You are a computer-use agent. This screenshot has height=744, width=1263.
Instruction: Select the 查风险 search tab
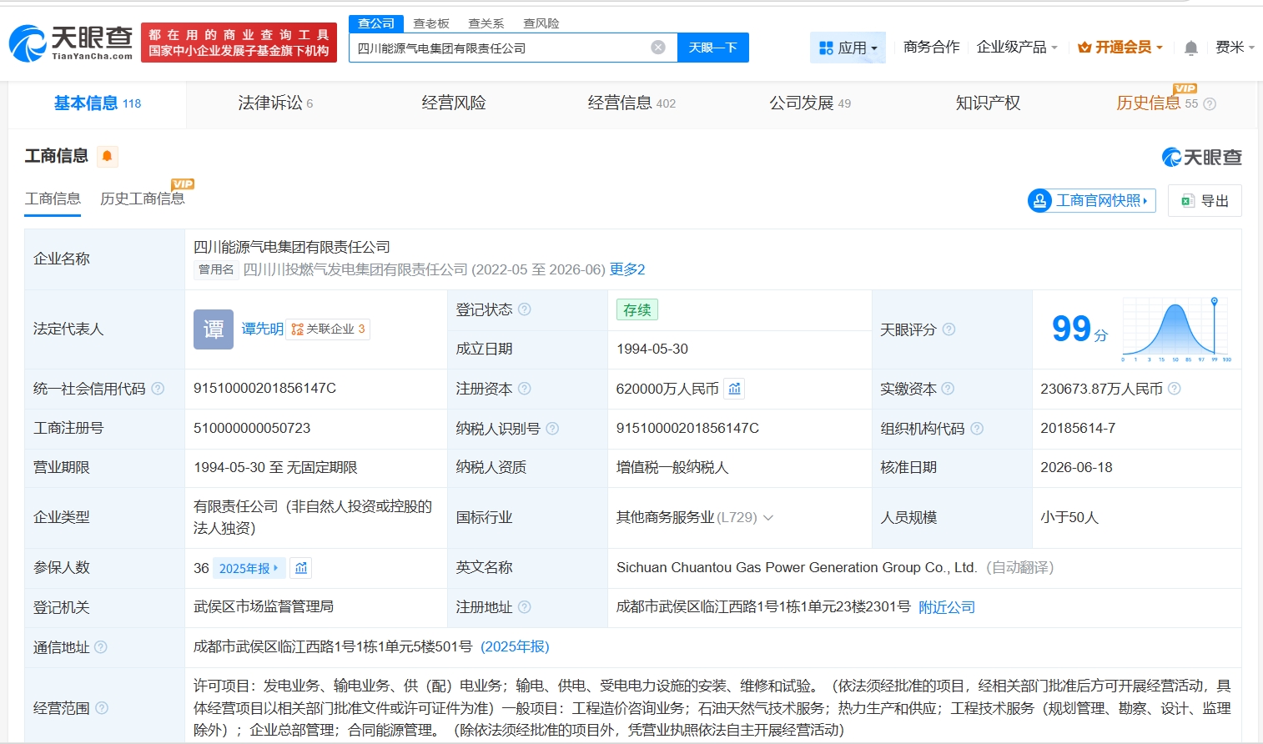pos(541,23)
